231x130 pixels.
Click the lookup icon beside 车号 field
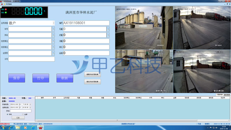53,29
